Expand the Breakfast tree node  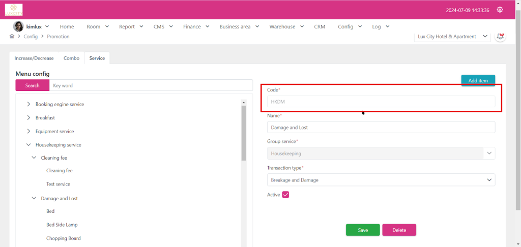[x=28, y=117]
